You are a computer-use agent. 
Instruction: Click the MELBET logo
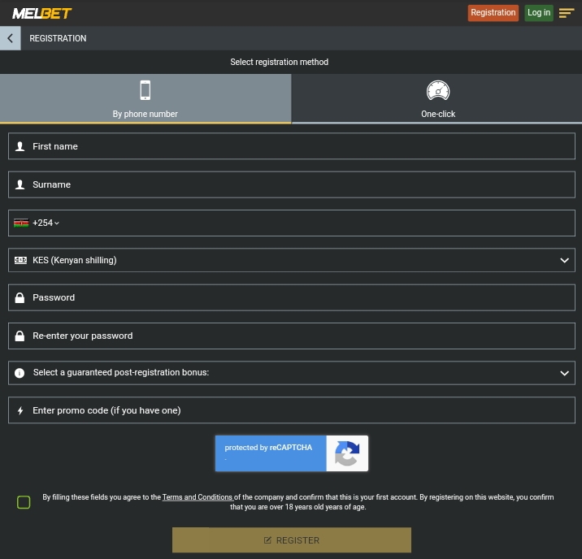point(42,14)
